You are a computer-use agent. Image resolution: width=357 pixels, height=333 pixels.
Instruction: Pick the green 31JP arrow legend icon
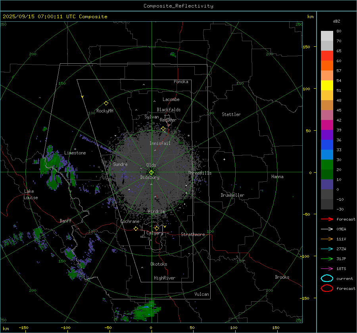click(x=327, y=259)
